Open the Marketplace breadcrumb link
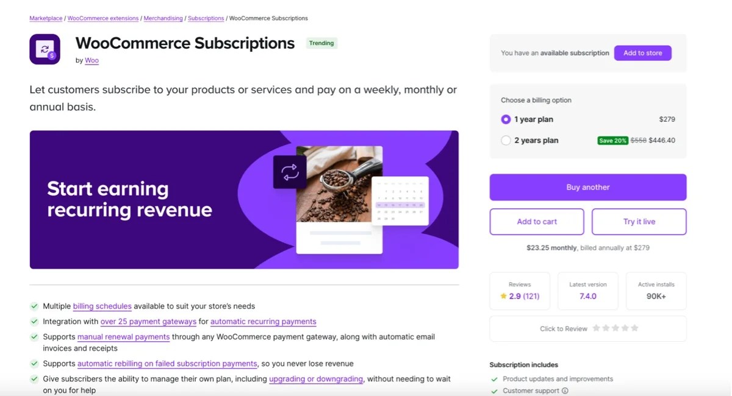The height and width of the screenshot is (396, 732). click(45, 18)
